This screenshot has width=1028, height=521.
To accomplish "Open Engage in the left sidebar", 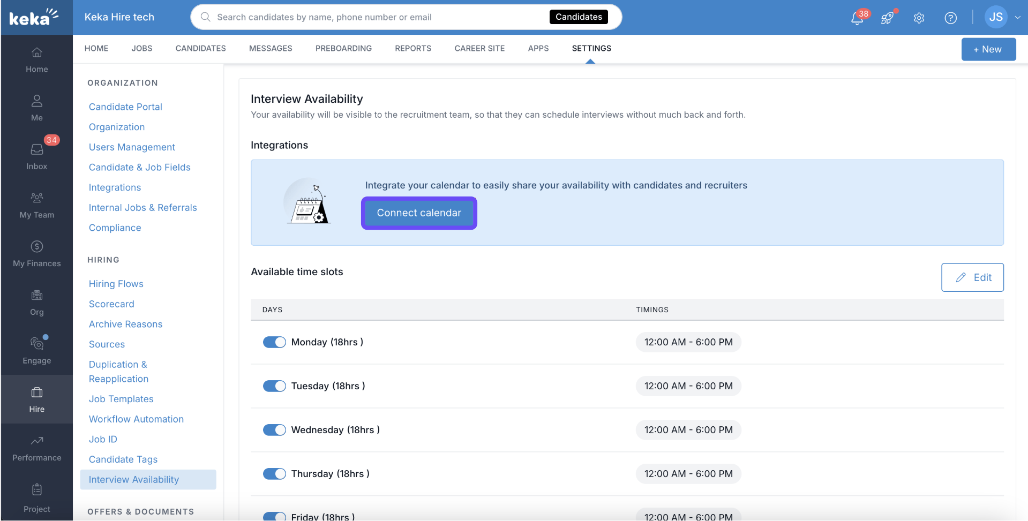I will (x=37, y=350).
